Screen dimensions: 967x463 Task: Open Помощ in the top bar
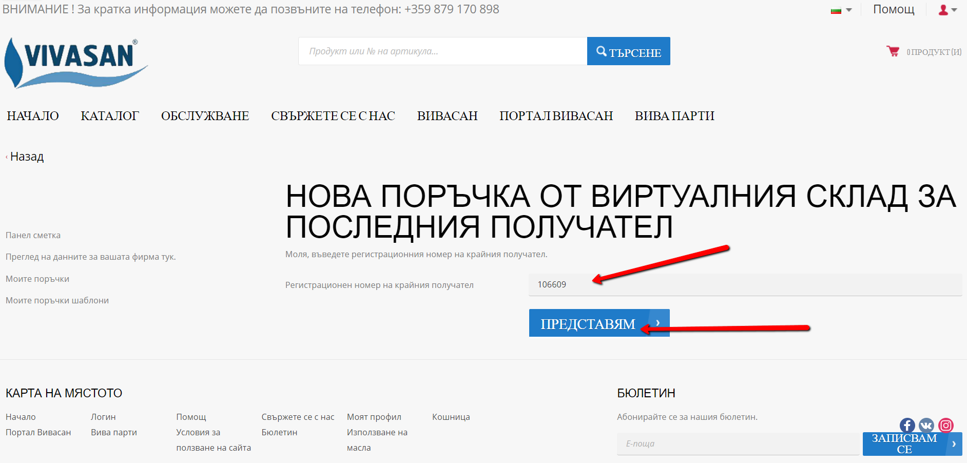[x=894, y=9]
